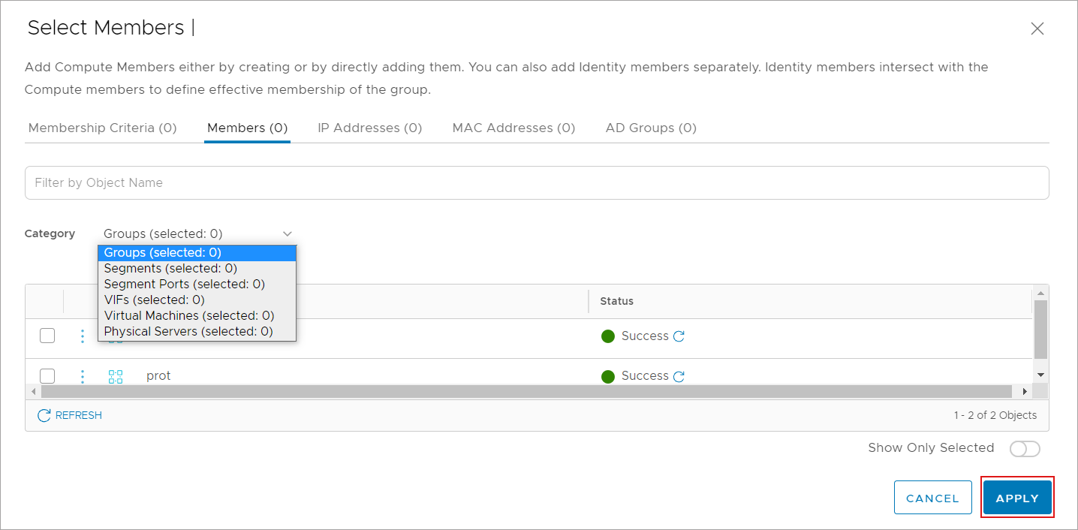Select Segment Ports in the Category list
Image resolution: width=1078 pixels, height=530 pixels.
[184, 284]
